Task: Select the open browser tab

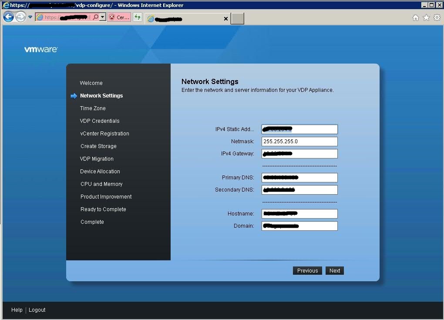Action: [188, 19]
